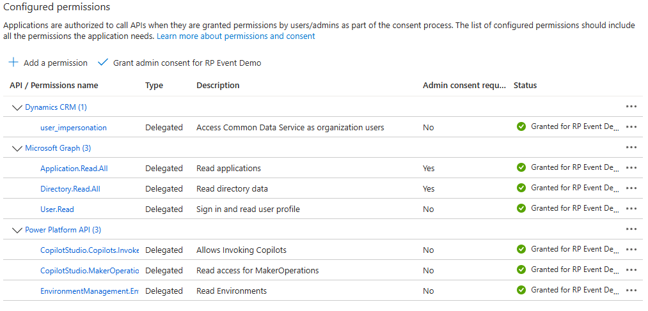Collapse the Microsoft Graph permissions group

coord(17,148)
